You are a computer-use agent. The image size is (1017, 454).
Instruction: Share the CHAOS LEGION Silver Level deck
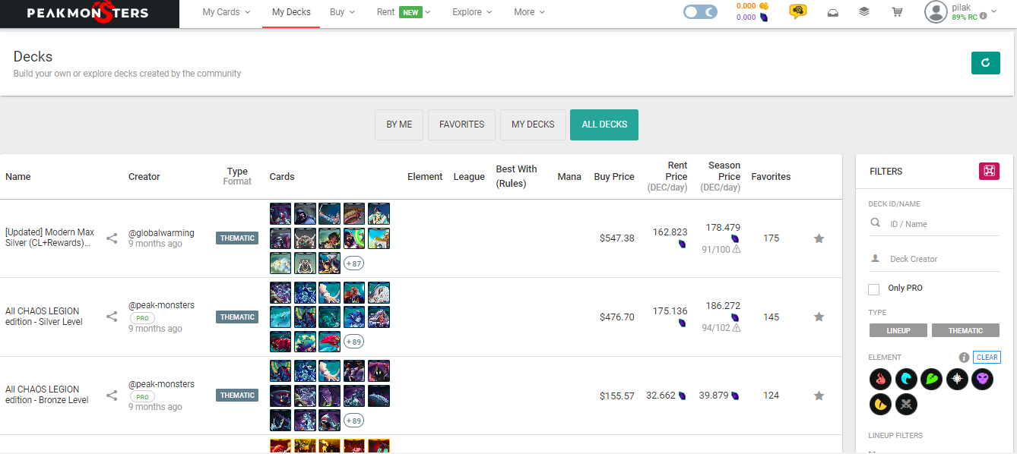tap(112, 317)
